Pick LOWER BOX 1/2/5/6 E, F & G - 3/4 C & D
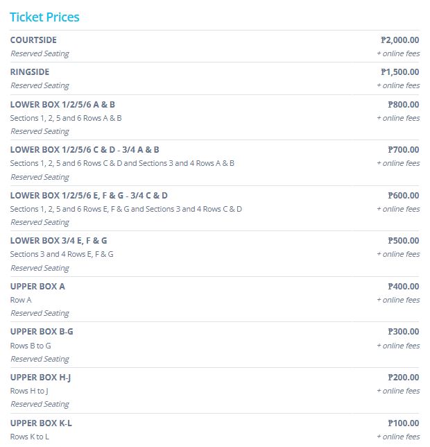 pos(89,196)
